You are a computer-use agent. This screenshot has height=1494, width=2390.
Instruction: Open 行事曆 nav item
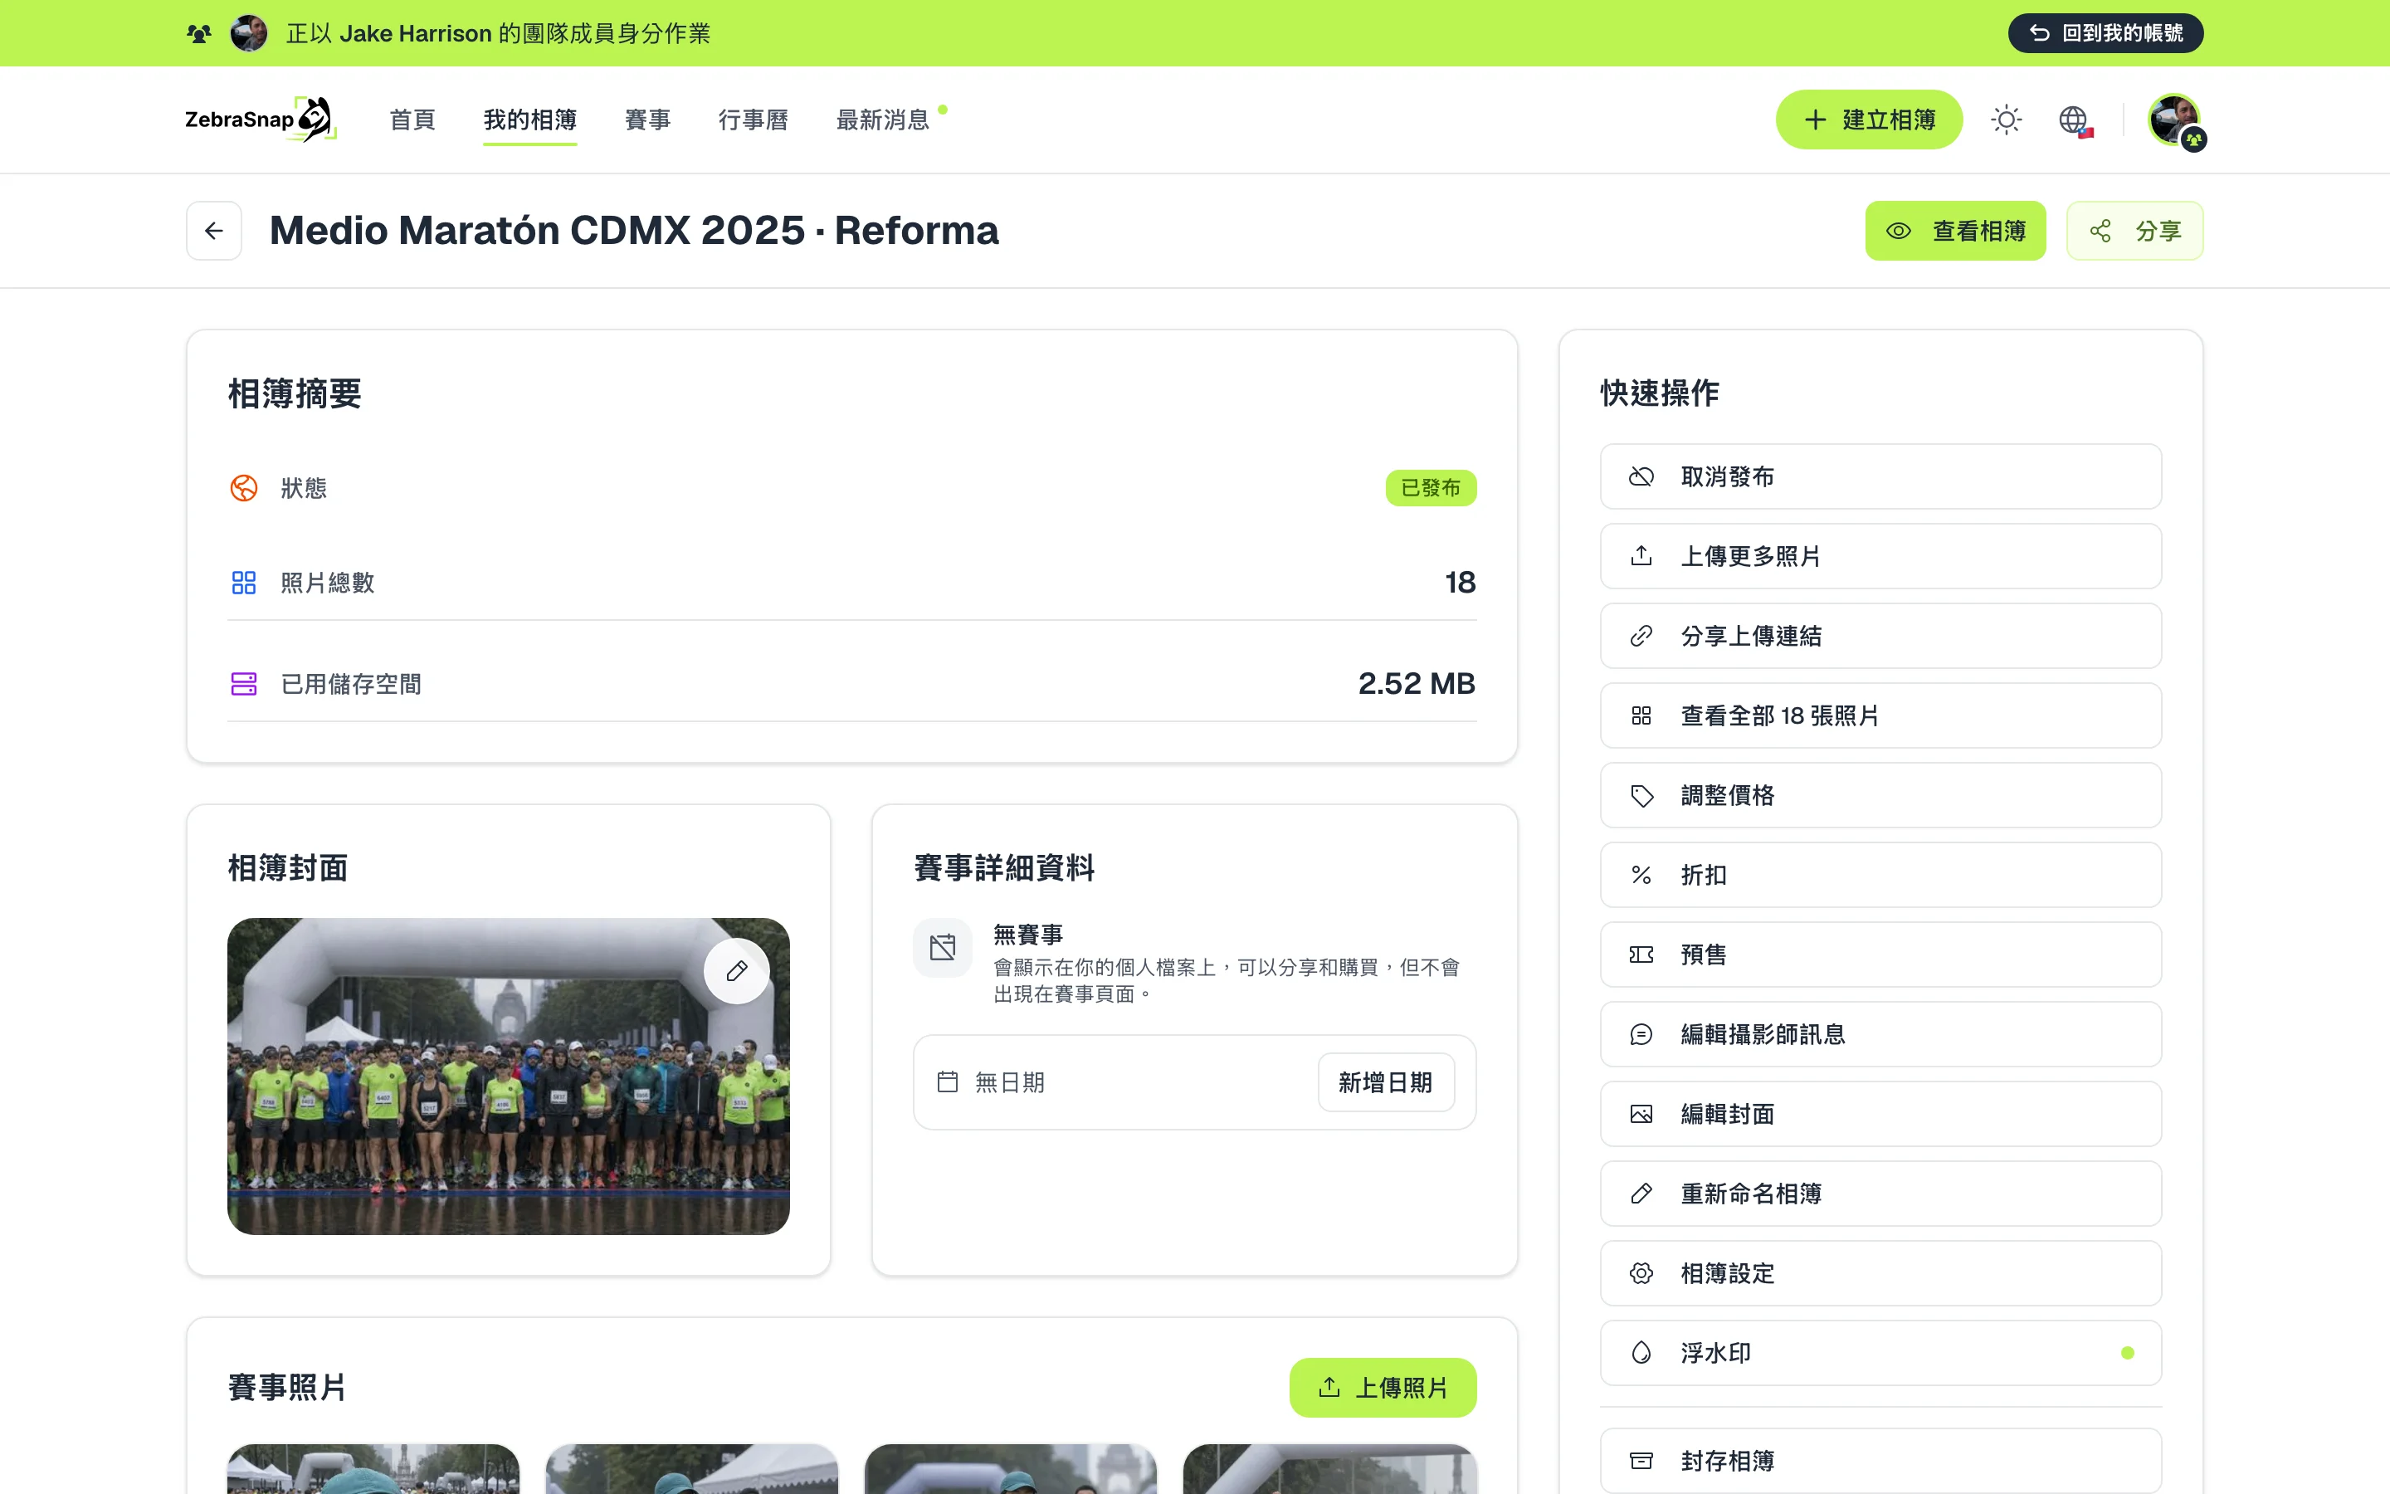754,120
